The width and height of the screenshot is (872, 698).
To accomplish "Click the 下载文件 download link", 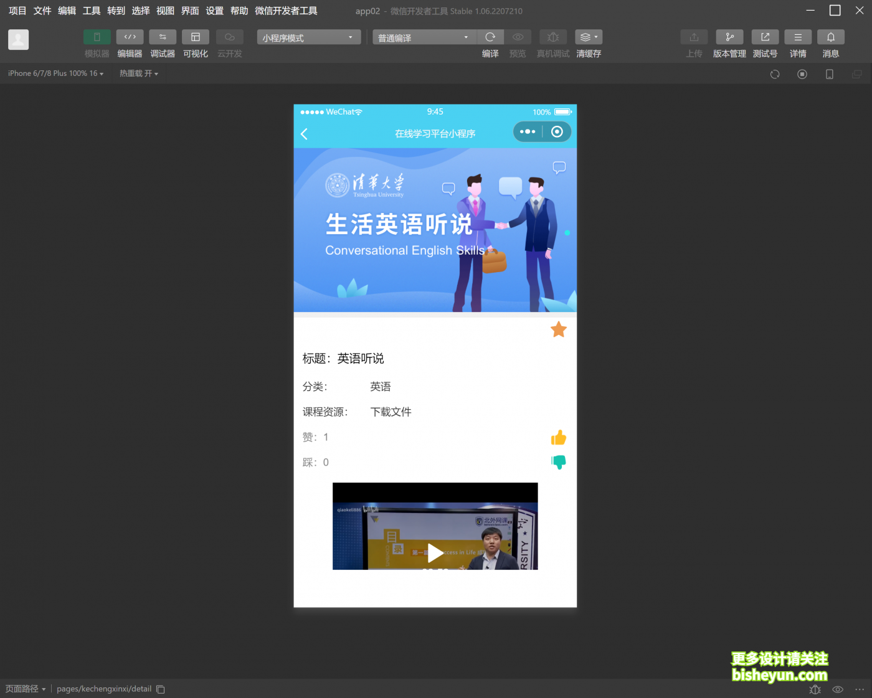I will 391,412.
